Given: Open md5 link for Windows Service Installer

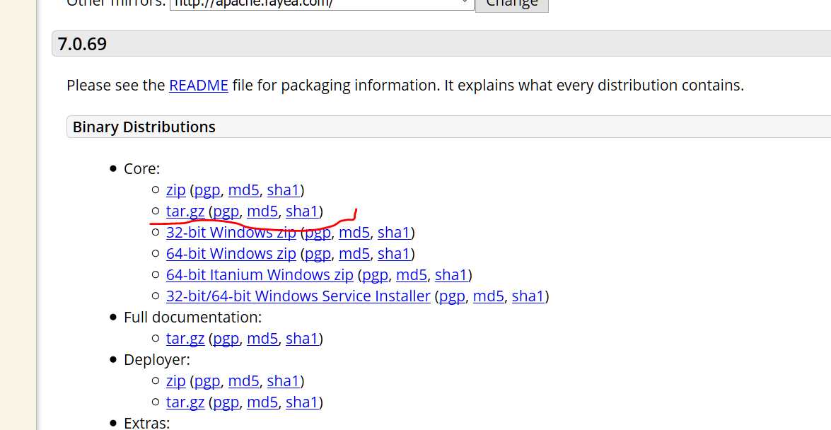Looking at the screenshot, I should pos(488,296).
